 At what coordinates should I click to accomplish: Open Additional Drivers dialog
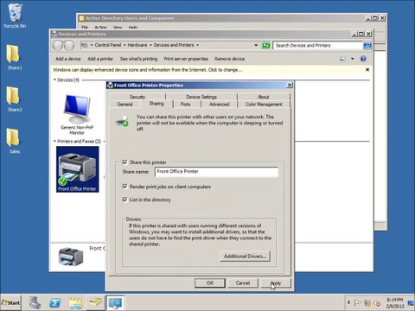(x=245, y=256)
